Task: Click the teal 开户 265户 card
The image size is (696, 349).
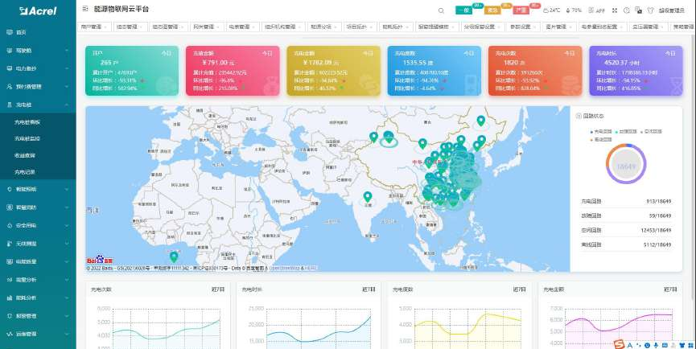Action: point(132,71)
